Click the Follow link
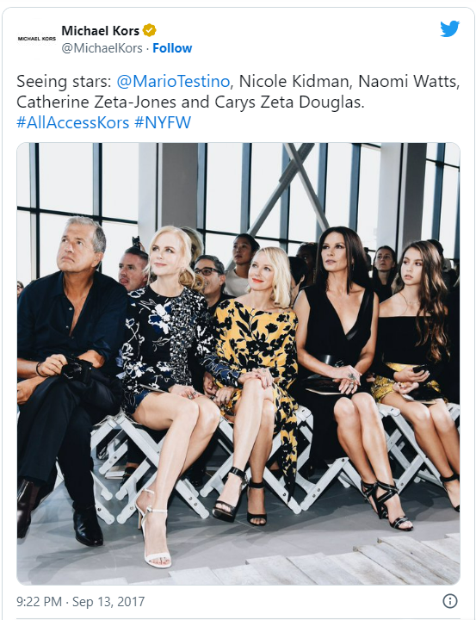Image resolution: width=476 pixels, height=620 pixels. point(172,48)
